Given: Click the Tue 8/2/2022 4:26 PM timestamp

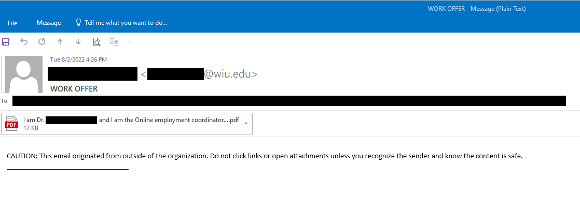Looking at the screenshot, I should [x=78, y=59].
